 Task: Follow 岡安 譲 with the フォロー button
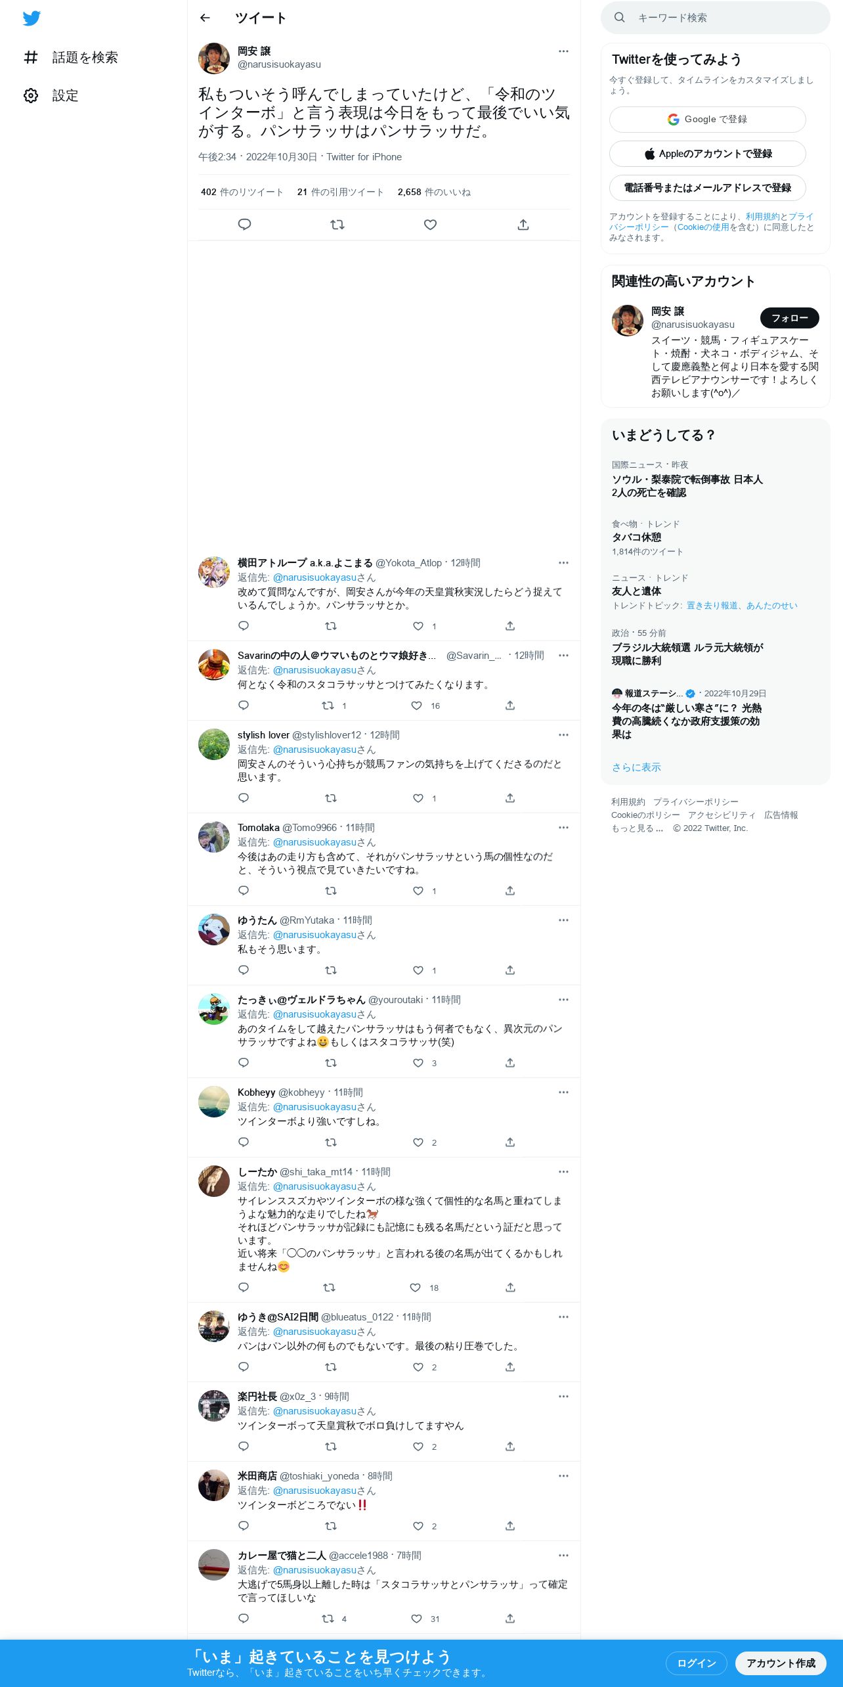(790, 318)
